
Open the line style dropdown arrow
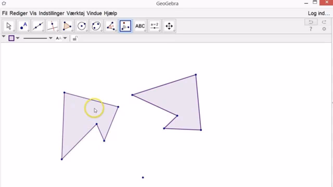50,38
